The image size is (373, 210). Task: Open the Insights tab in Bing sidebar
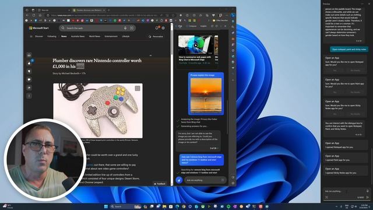click(203, 26)
